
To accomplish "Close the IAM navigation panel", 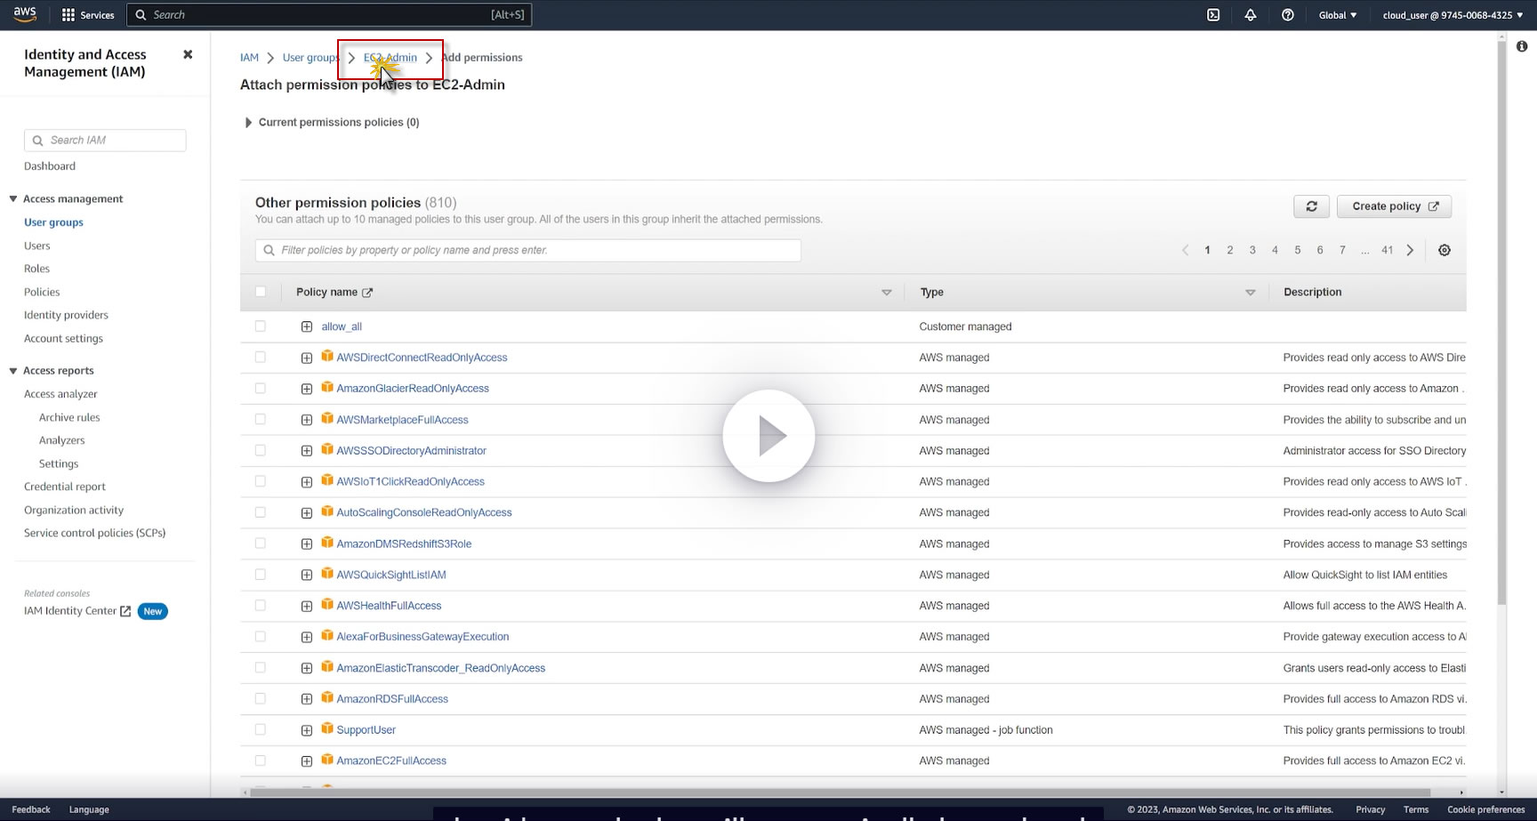I will [x=188, y=54].
